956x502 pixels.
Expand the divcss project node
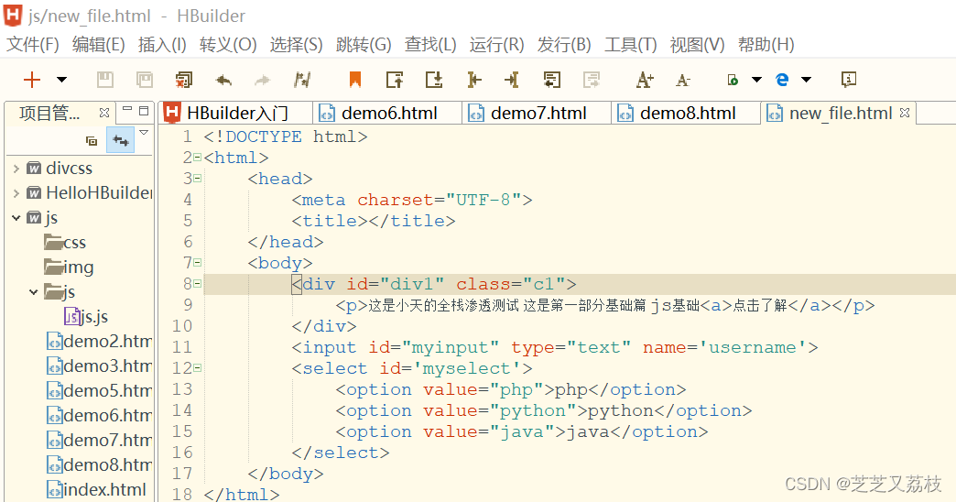[16, 169]
